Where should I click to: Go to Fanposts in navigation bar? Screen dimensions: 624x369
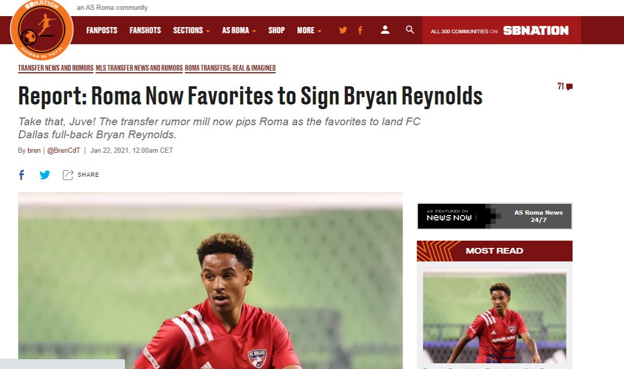click(x=102, y=30)
